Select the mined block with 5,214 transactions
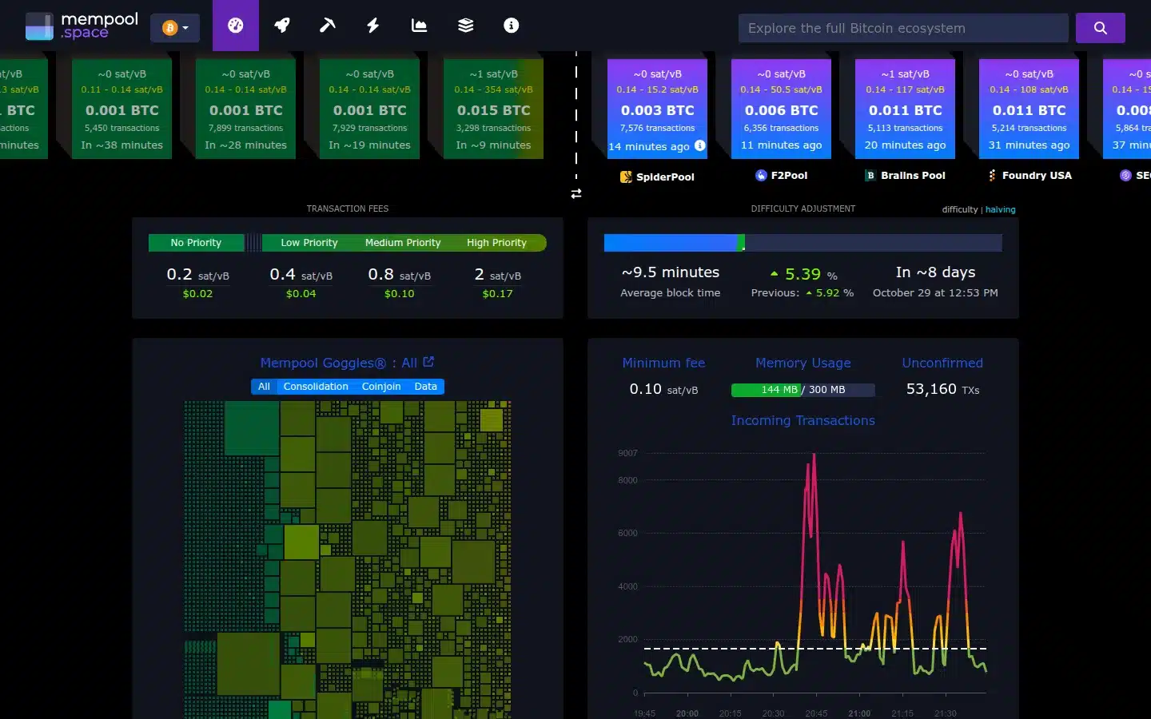 (1029, 109)
